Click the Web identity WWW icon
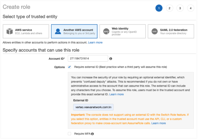The height and width of the screenshot is (139, 198). click(106, 31)
